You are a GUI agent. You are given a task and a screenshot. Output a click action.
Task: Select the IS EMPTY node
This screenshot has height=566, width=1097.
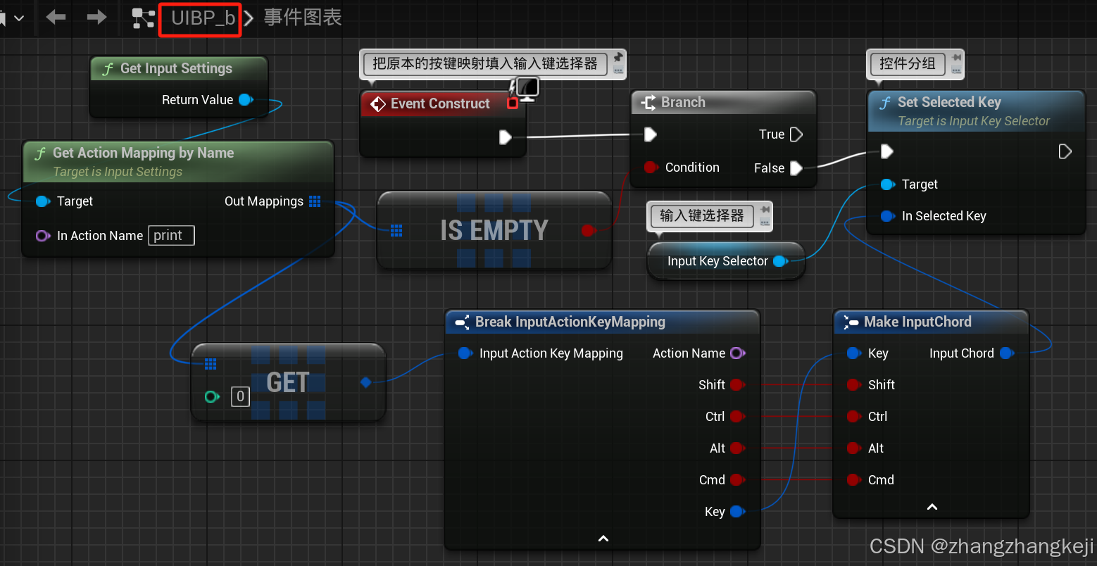click(494, 230)
